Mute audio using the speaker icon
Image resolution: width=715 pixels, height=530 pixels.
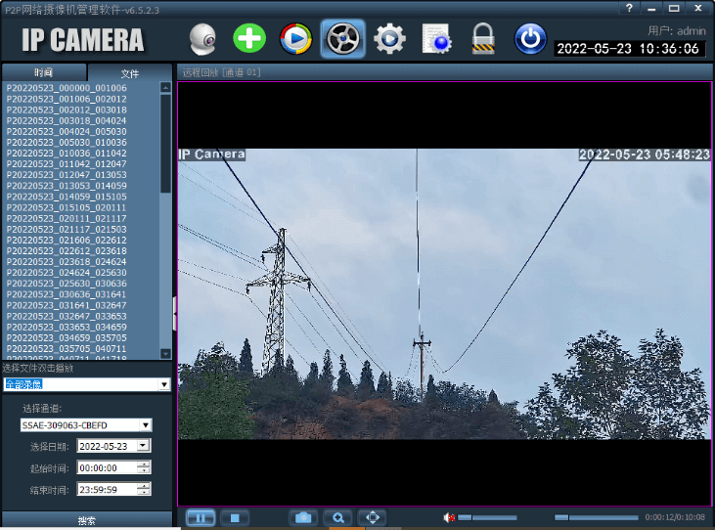click(x=449, y=517)
